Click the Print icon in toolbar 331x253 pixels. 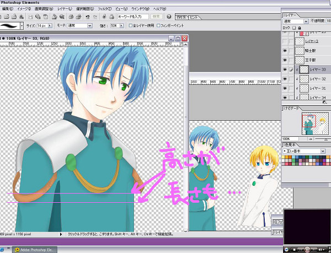(x=71, y=17)
